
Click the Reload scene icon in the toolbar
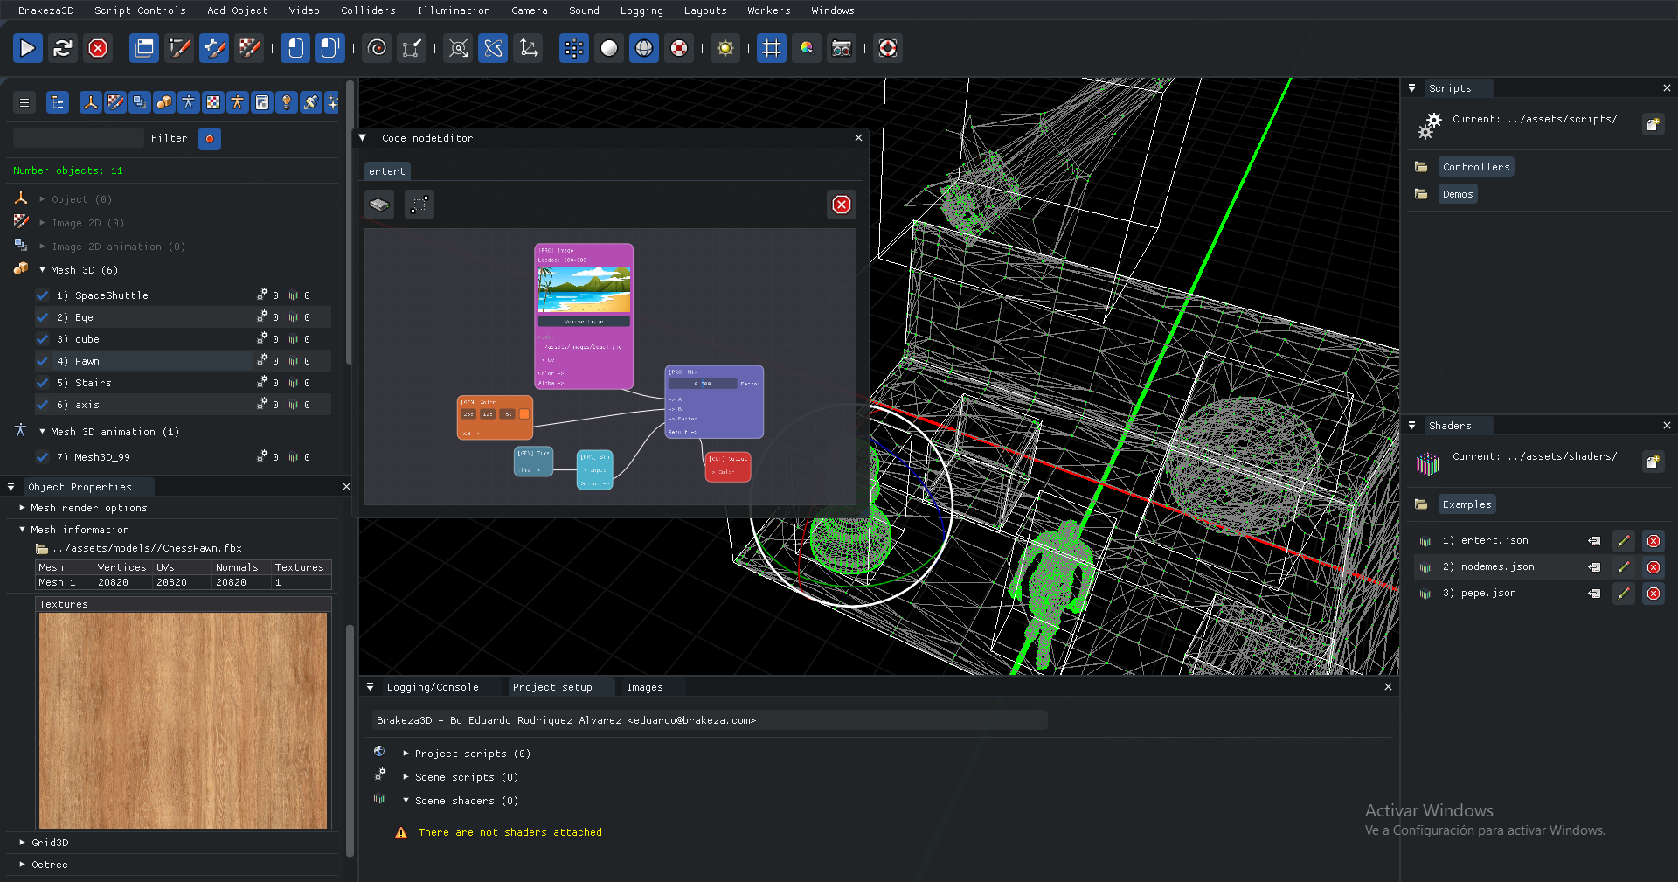[62, 48]
